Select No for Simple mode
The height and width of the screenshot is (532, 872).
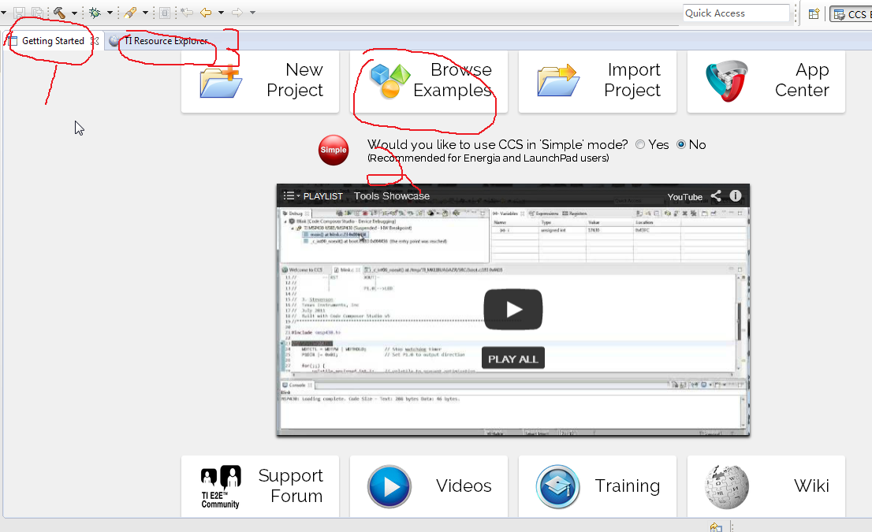(680, 144)
